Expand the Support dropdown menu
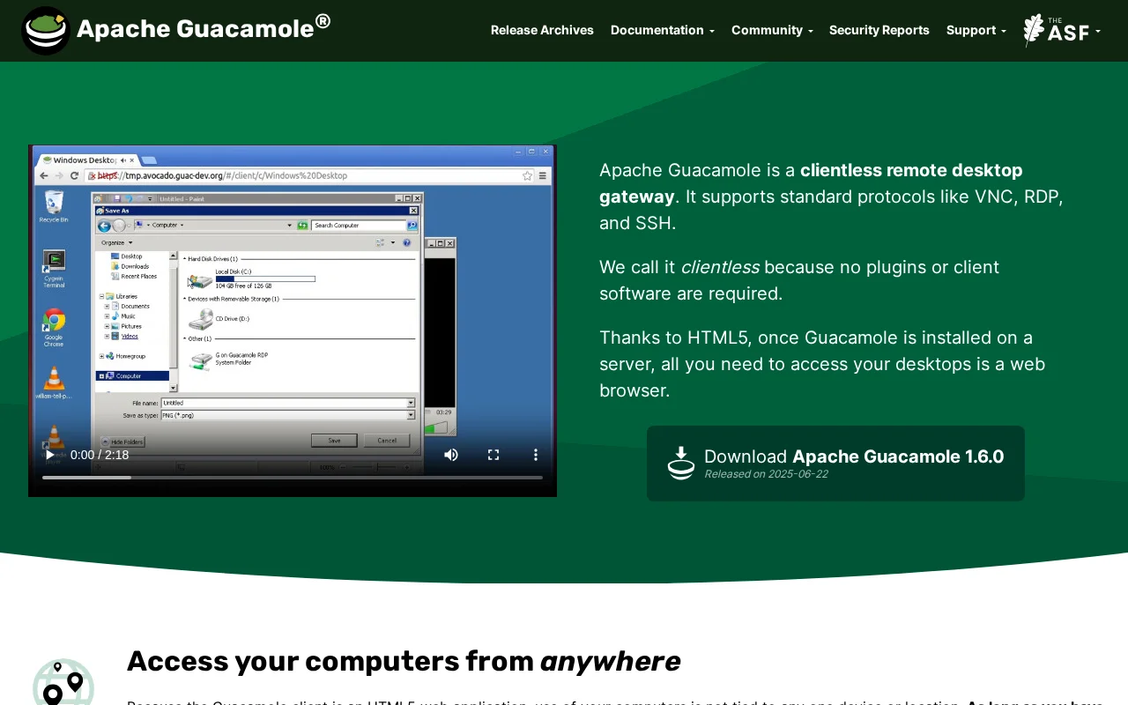This screenshot has height=705, width=1128. [x=976, y=30]
